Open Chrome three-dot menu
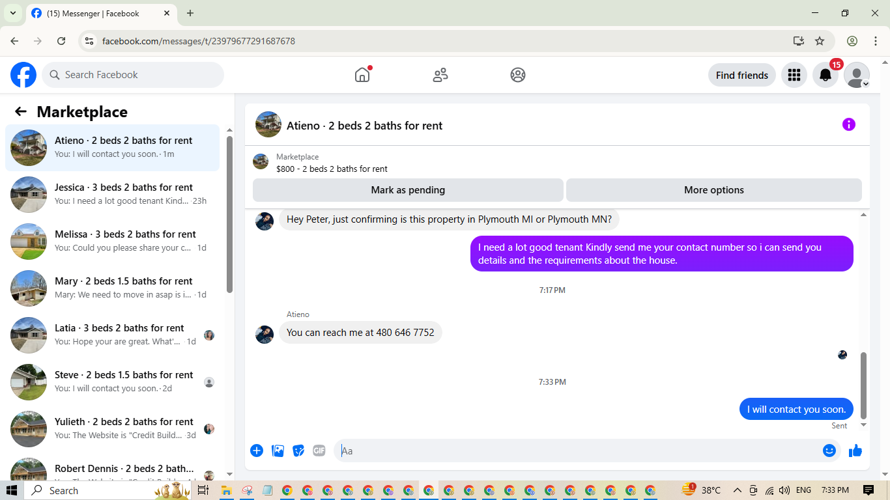 point(875,41)
